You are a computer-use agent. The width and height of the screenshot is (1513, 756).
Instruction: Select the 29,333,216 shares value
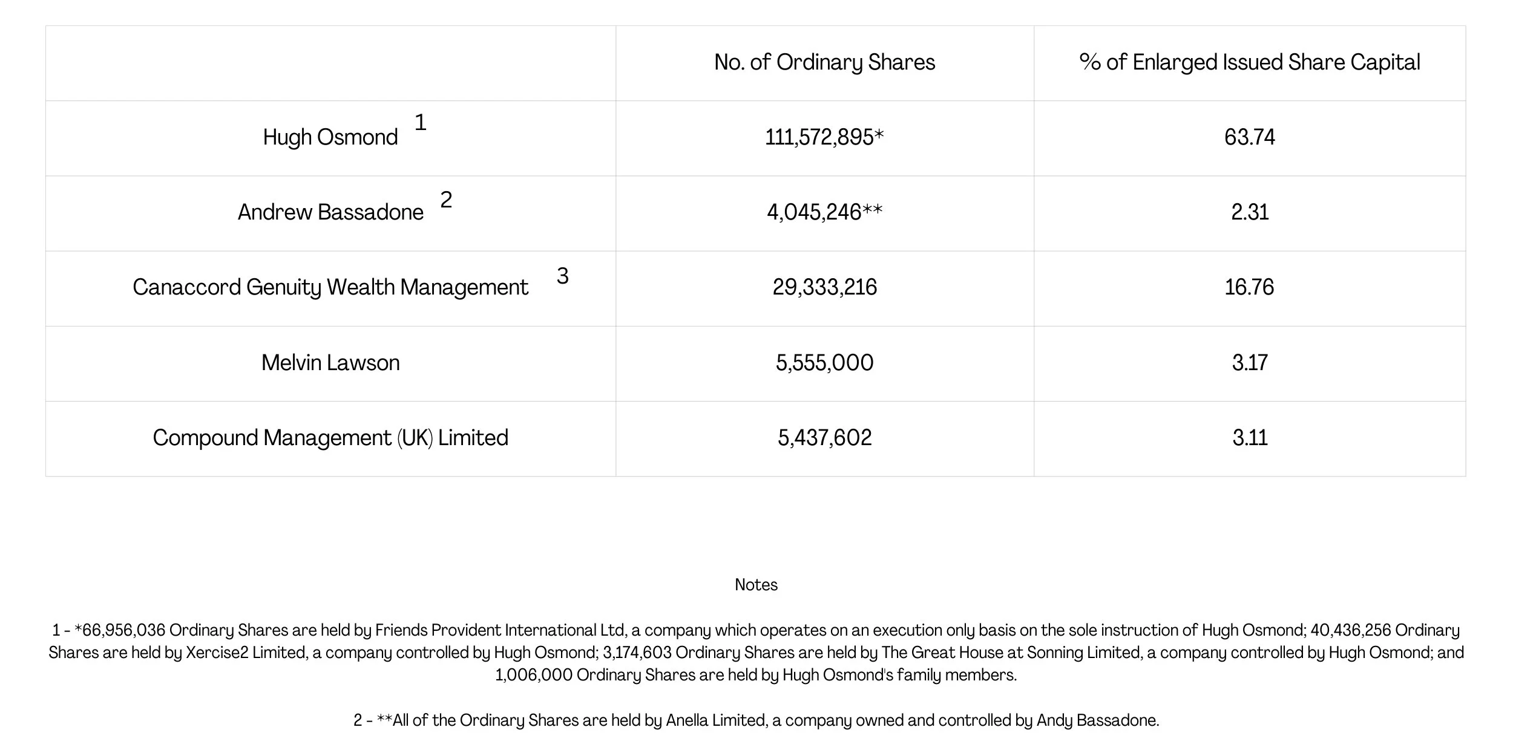click(824, 288)
